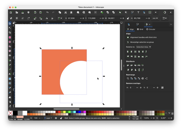Click the Print icon
Image resolution: width=182 pixels, height=131 pixels.
28,13
